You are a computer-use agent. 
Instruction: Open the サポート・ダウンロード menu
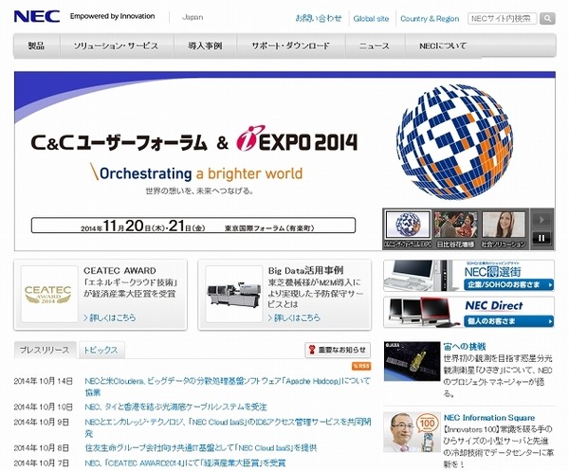tap(291, 45)
